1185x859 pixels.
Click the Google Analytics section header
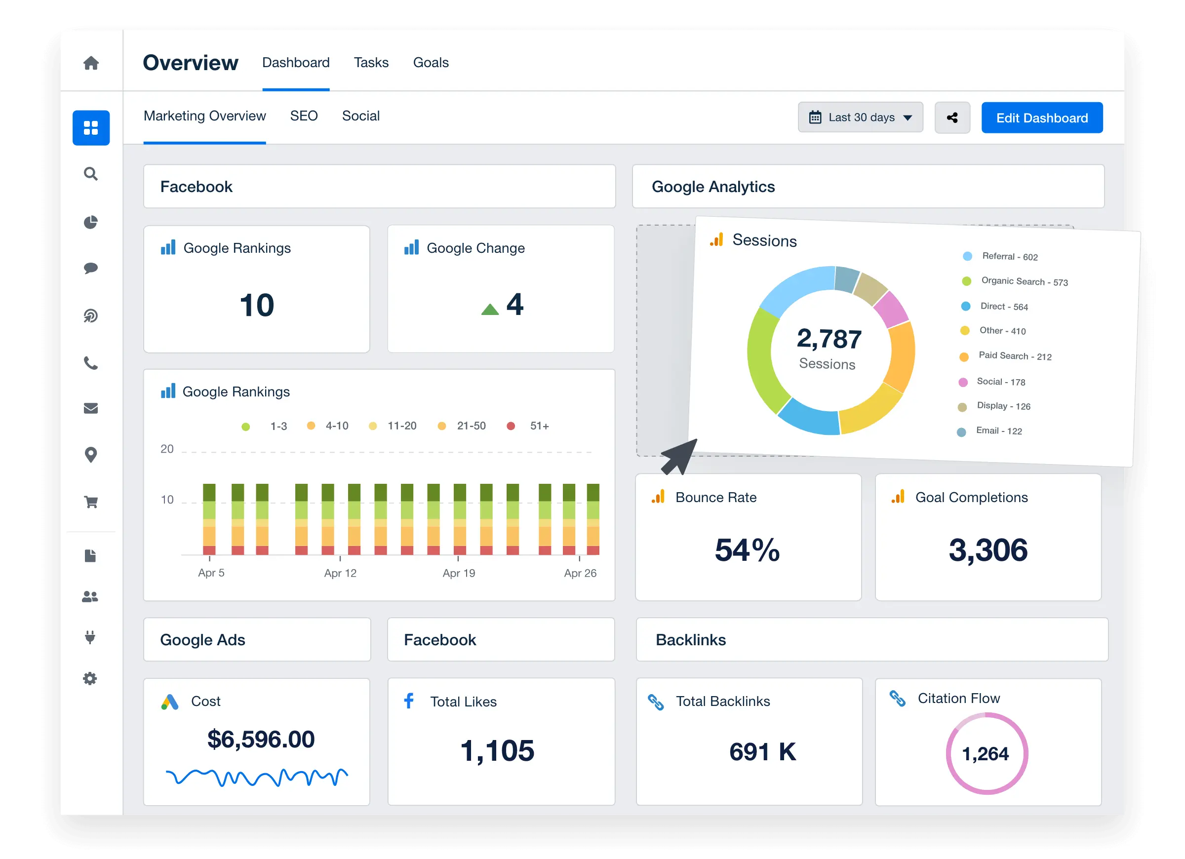[x=869, y=187]
